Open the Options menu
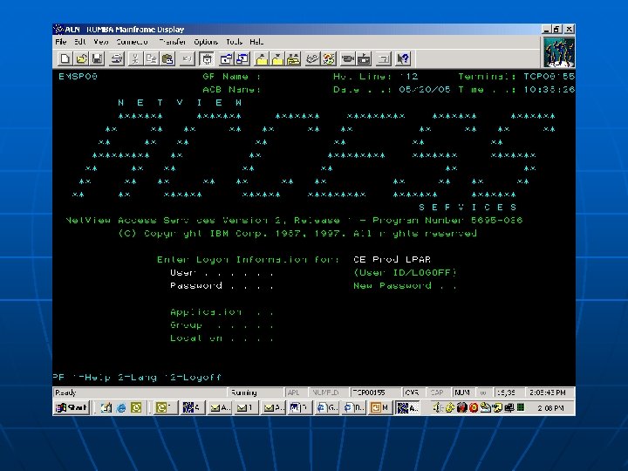This screenshot has height=471, width=628. [206, 42]
